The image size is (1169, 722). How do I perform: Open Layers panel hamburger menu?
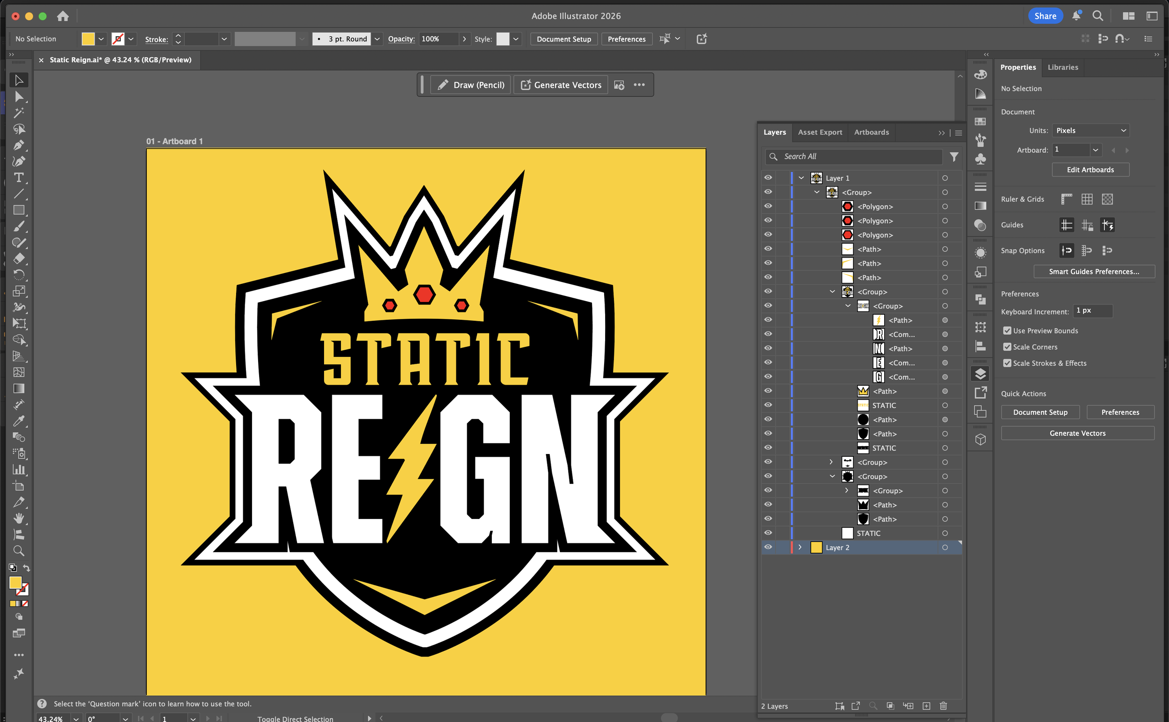(959, 133)
